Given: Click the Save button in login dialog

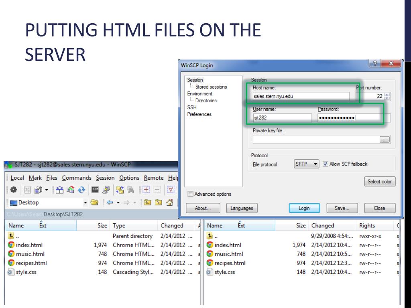Looking at the screenshot, I should pyautogui.click(x=342, y=208).
